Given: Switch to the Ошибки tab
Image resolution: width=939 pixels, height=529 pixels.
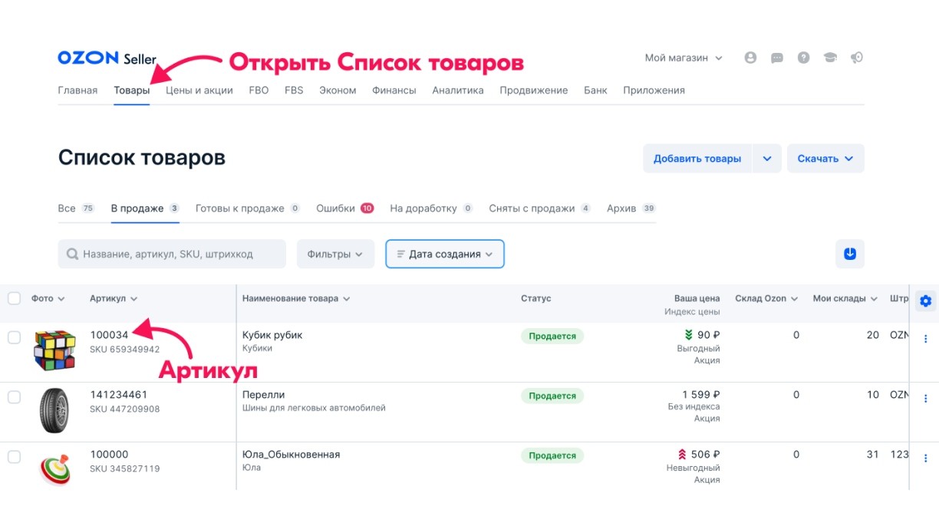Looking at the screenshot, I should 345,209.
